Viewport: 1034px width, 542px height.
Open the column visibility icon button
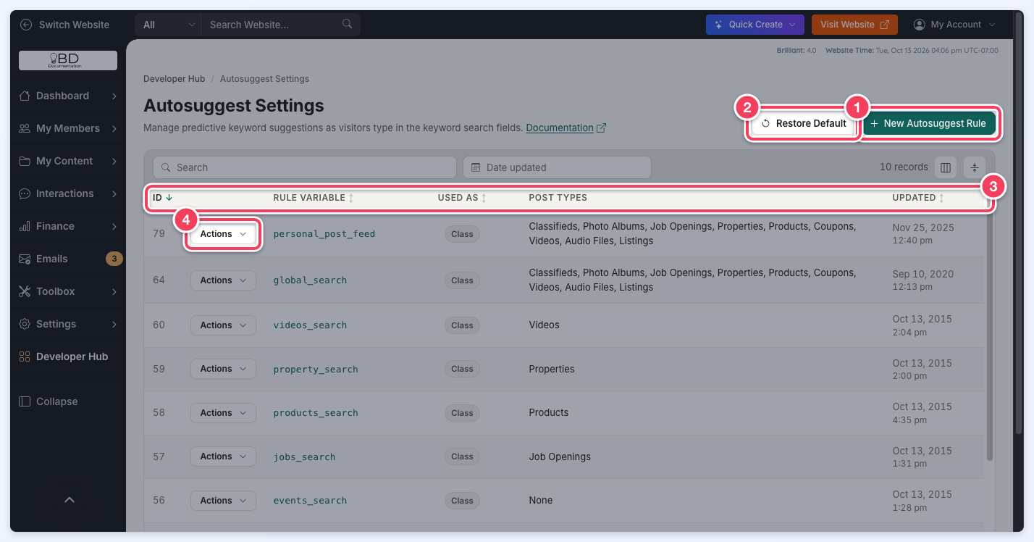click(x=945, y=167)
